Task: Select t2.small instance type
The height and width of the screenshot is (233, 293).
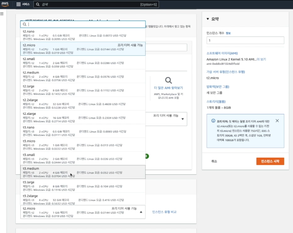Action: click(x=83, y=62)
